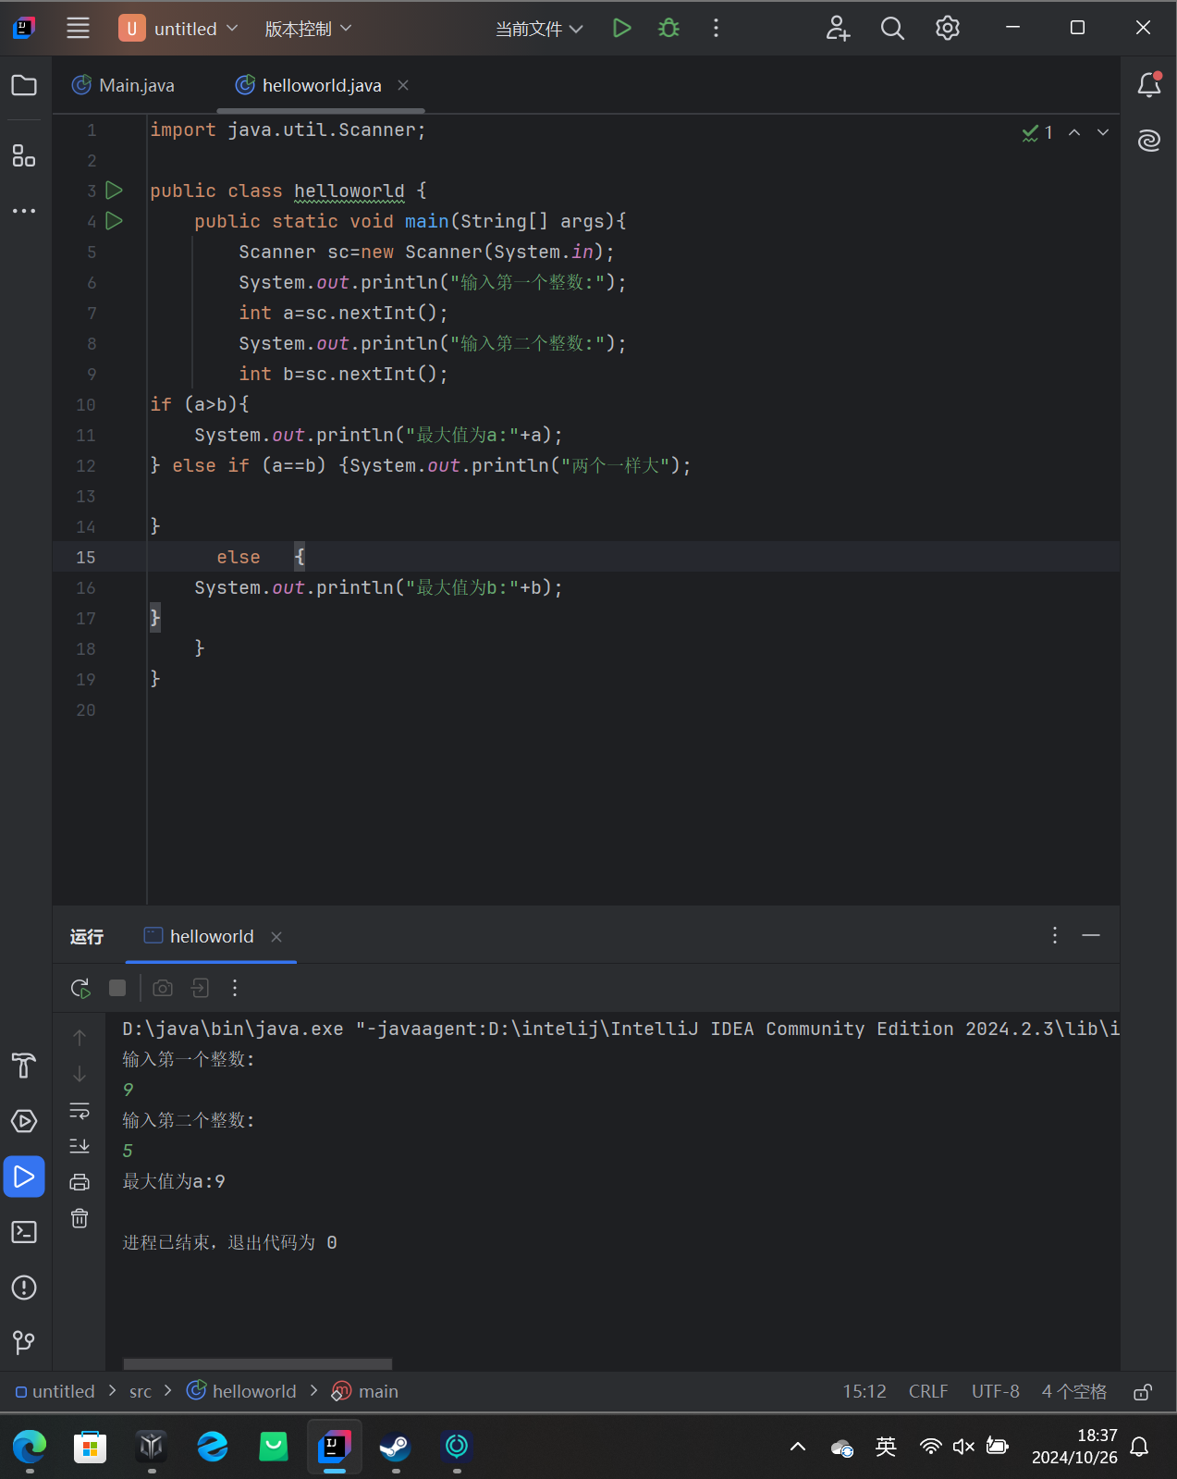Image resolution: width=1177 pixels, height=1479 pixels.
Task: Start debugging with the bug icon
Action: (x=668, y=28)
